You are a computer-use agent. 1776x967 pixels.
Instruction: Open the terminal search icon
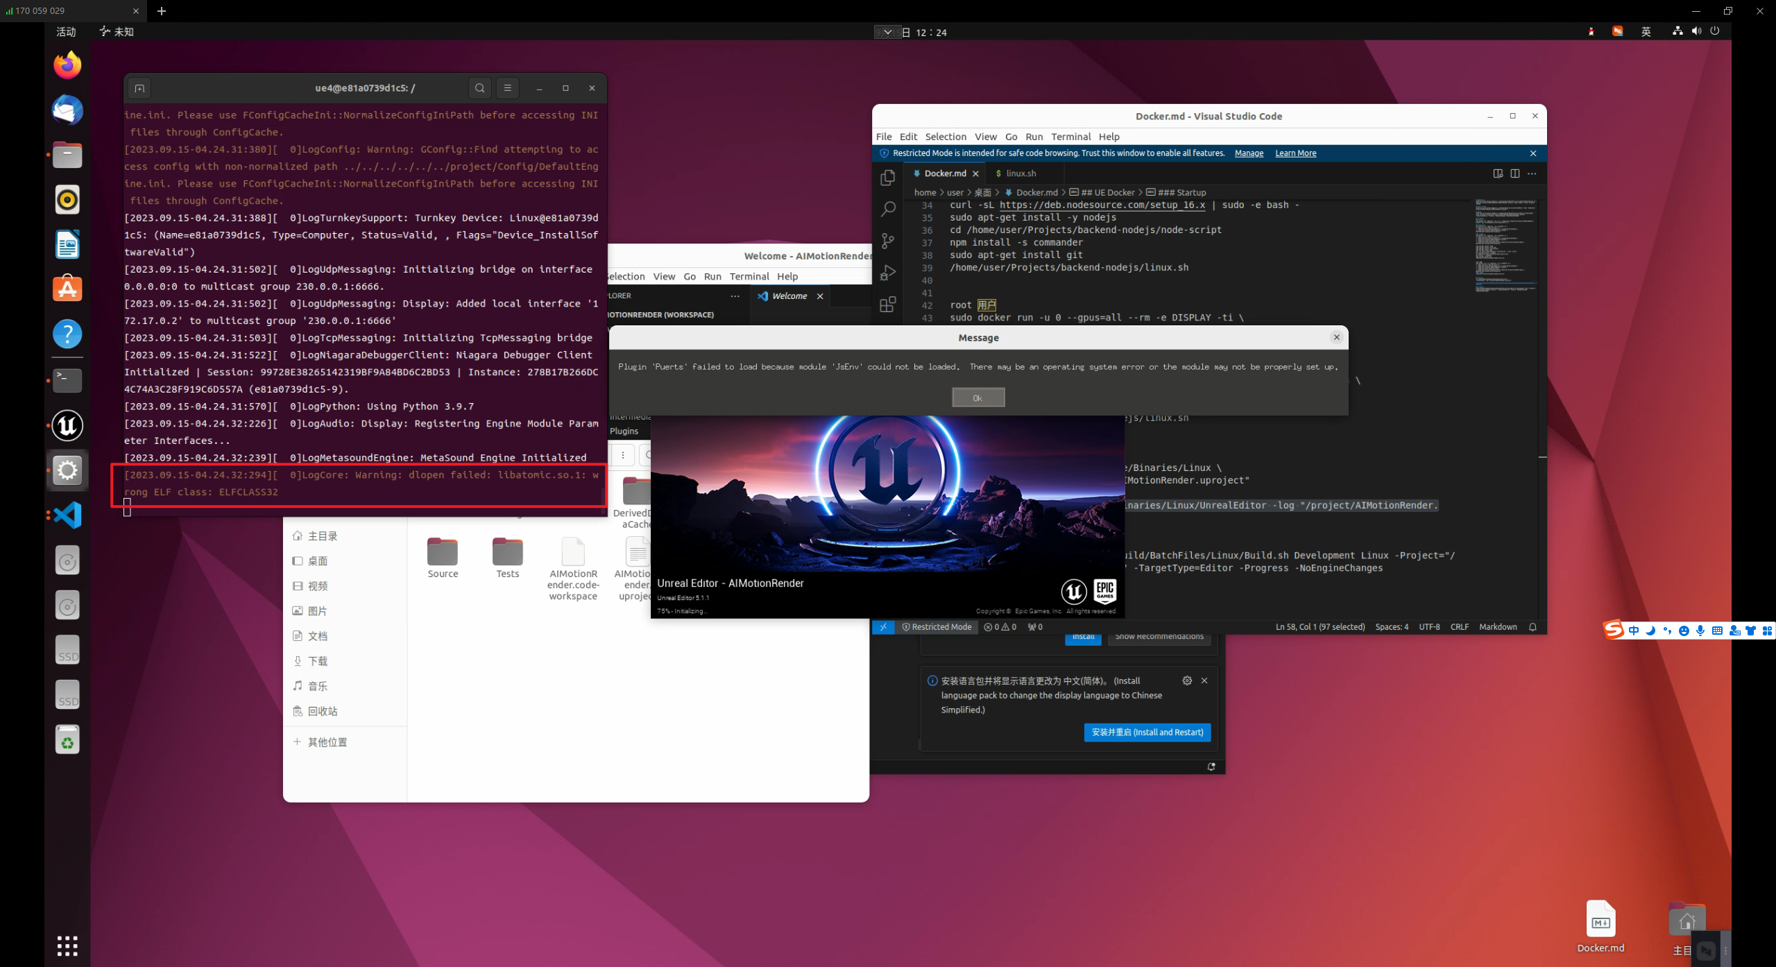[479, 88]
